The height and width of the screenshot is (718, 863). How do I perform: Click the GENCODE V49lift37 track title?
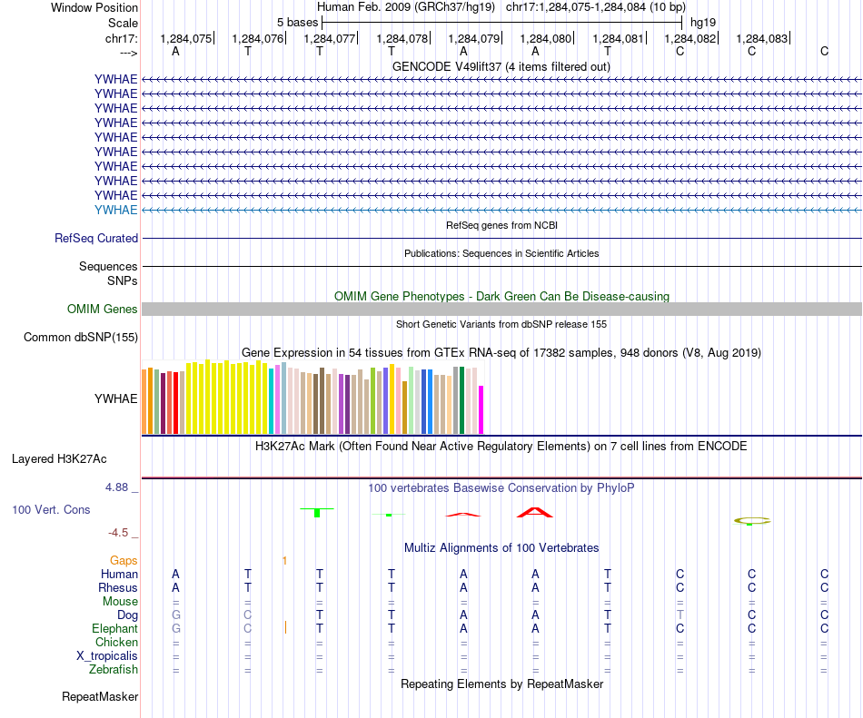(x=501, y=66)
